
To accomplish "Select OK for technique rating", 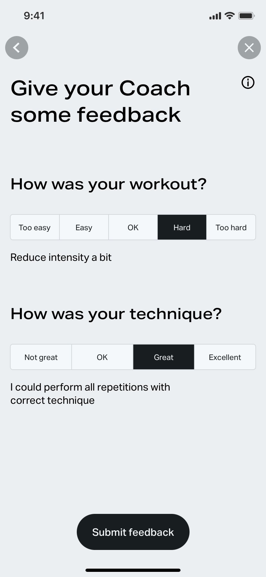I will tap(102, 357).
